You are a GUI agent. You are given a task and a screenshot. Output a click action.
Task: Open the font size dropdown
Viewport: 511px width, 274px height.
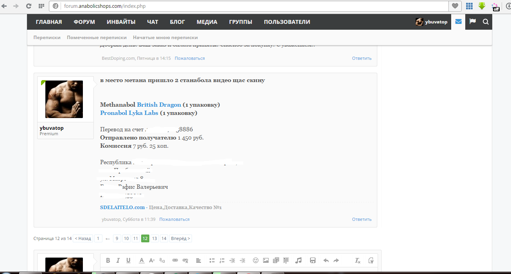(152, 260)
